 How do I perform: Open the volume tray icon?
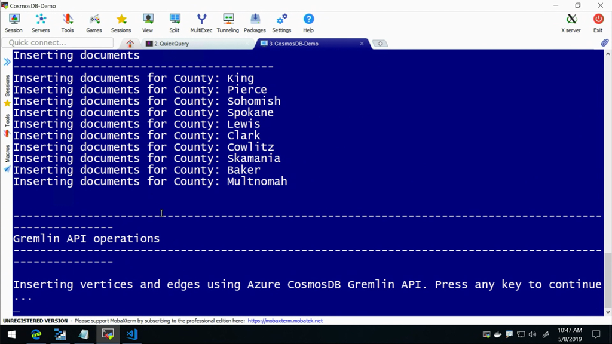533,334
